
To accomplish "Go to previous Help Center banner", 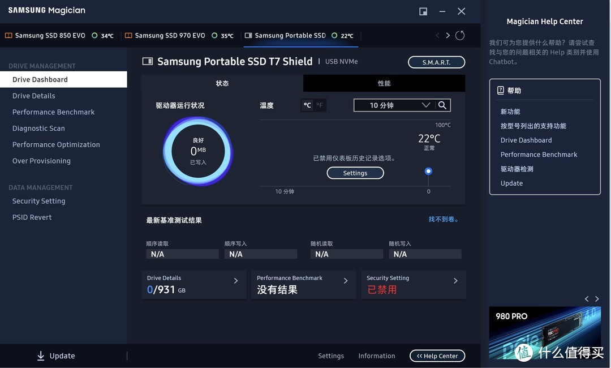I will [x=587, y=298].
